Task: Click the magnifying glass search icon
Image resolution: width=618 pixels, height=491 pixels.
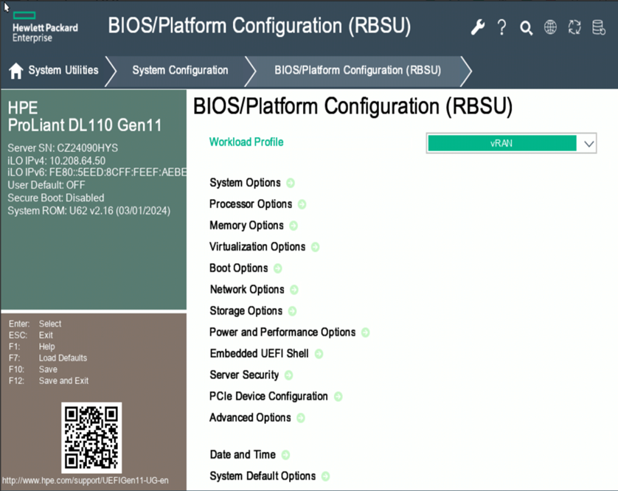Action: 526,28
